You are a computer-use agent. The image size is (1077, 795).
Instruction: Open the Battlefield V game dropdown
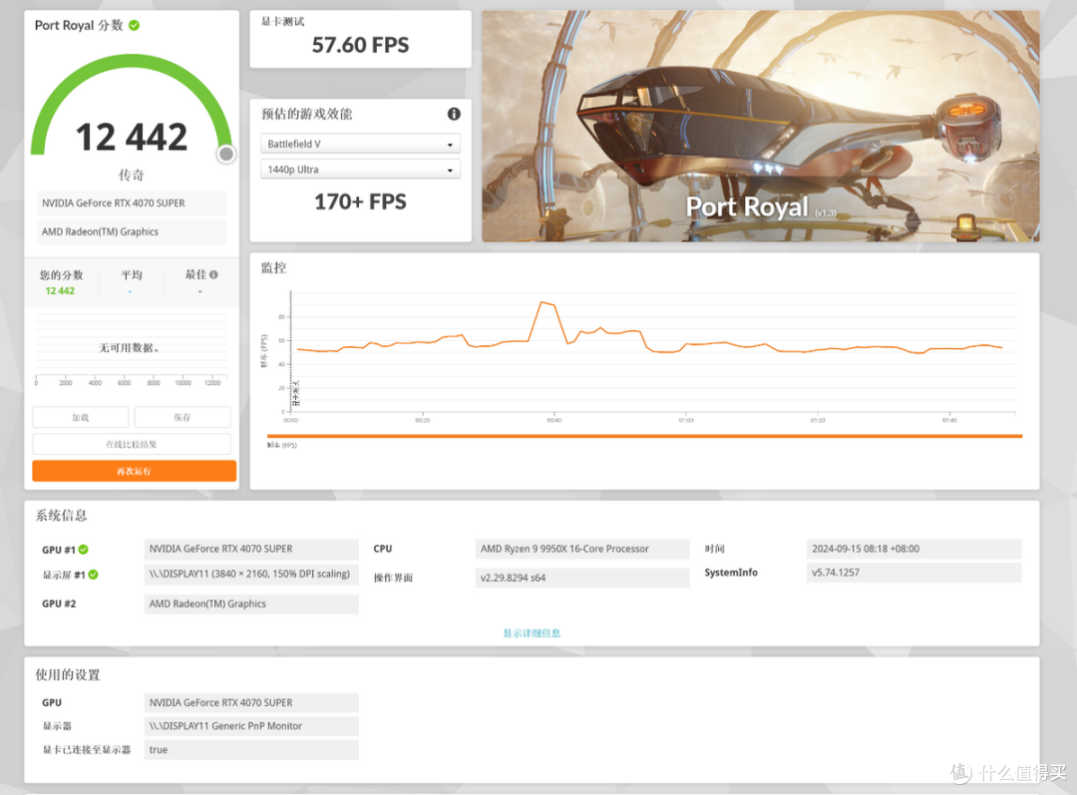click(361, 144)
